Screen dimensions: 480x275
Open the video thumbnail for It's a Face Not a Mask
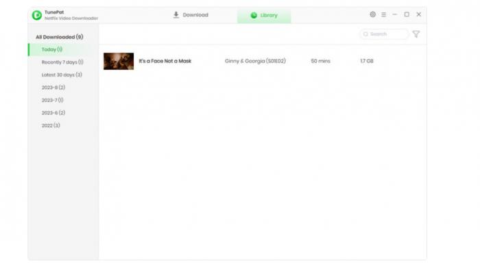[x=119, y=61]
